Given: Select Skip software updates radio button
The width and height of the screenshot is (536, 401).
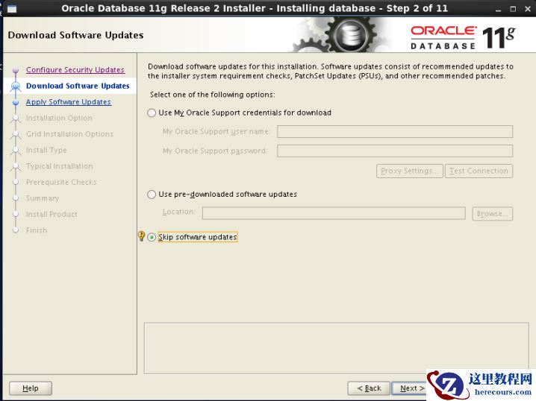Looking at the screenshot, I should [x=152, y=237].
